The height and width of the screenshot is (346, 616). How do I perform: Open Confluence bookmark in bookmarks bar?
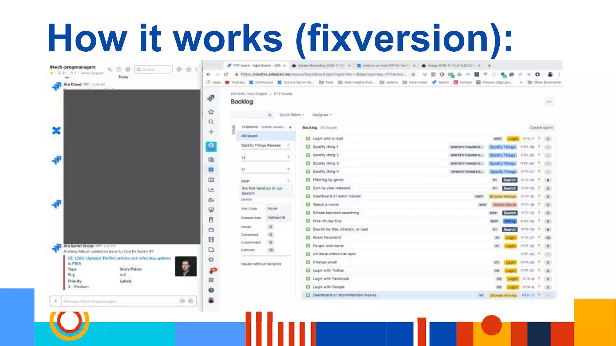[x=261, y=82]
